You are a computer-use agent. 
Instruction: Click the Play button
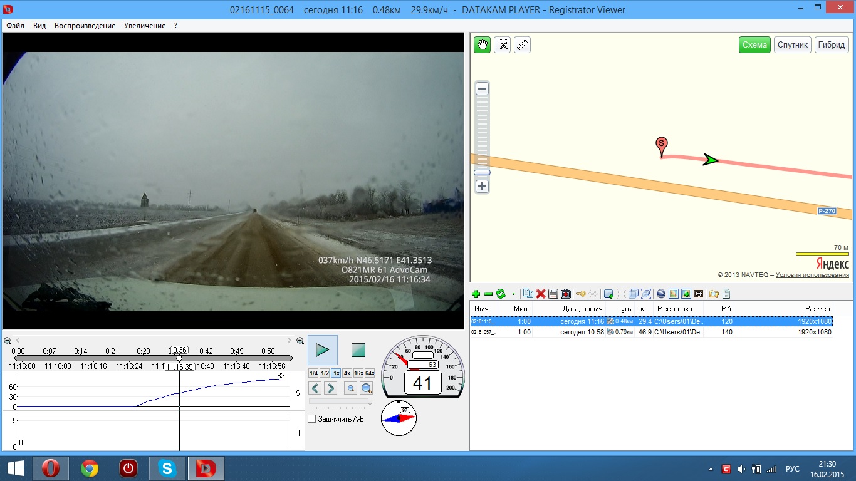click(x=323, y=350)
